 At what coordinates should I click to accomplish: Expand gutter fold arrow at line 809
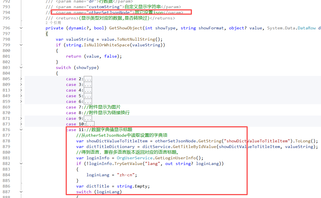pos(21,84)
